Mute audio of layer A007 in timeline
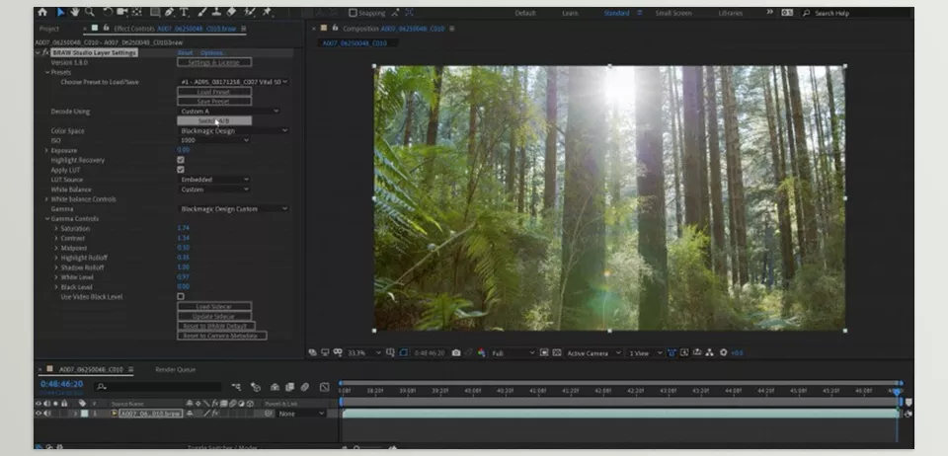The image size is (948, 456). [x=47, y=414]
